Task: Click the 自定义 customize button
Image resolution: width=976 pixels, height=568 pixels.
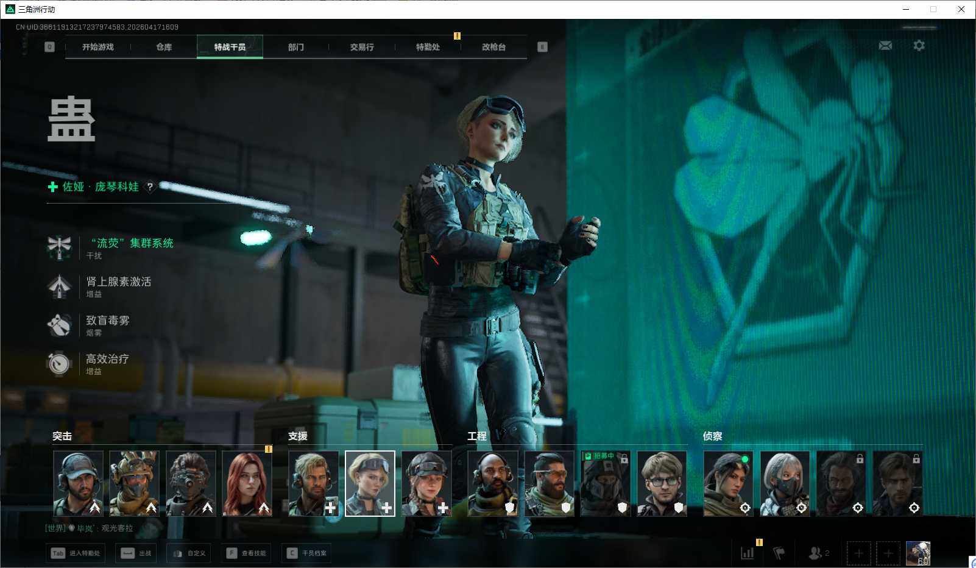Action: [x=189, y=553]
